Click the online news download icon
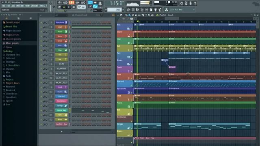Viewport: 260px width, 146px height. click(x=166, y=10)
